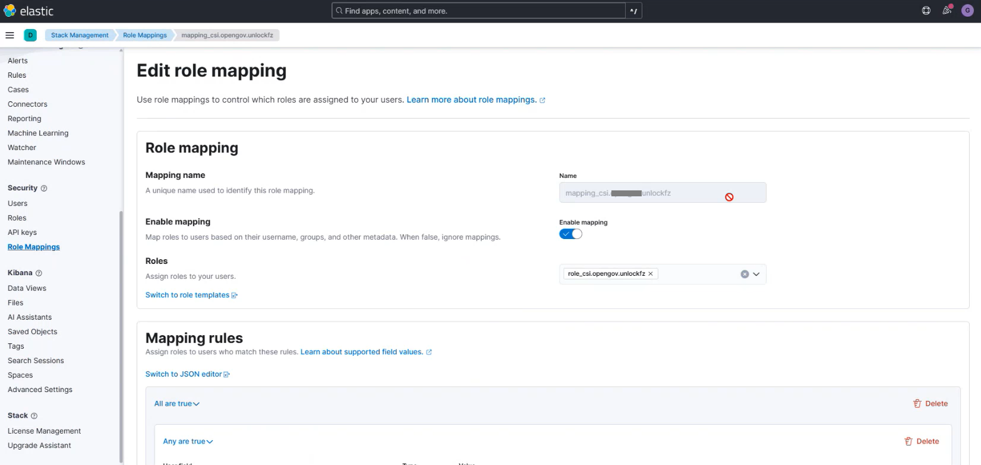Open Data Views under Kibana
The width and height of the screenshot is (981, 465).
[x=27, y=288]
